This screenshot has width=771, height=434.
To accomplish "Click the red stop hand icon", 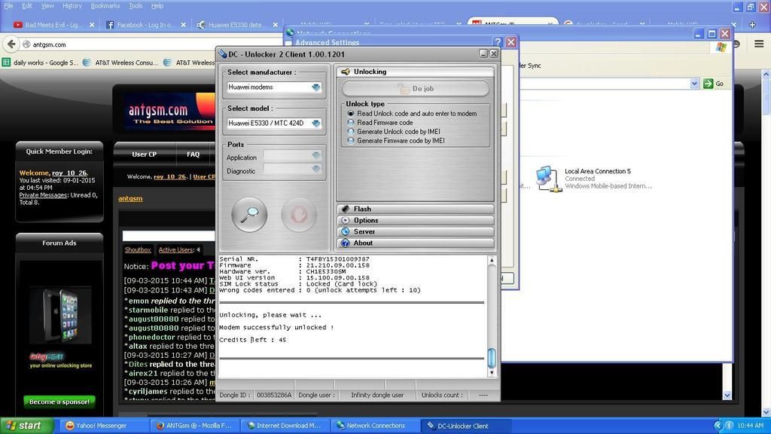I will click(x=298, y=215).
